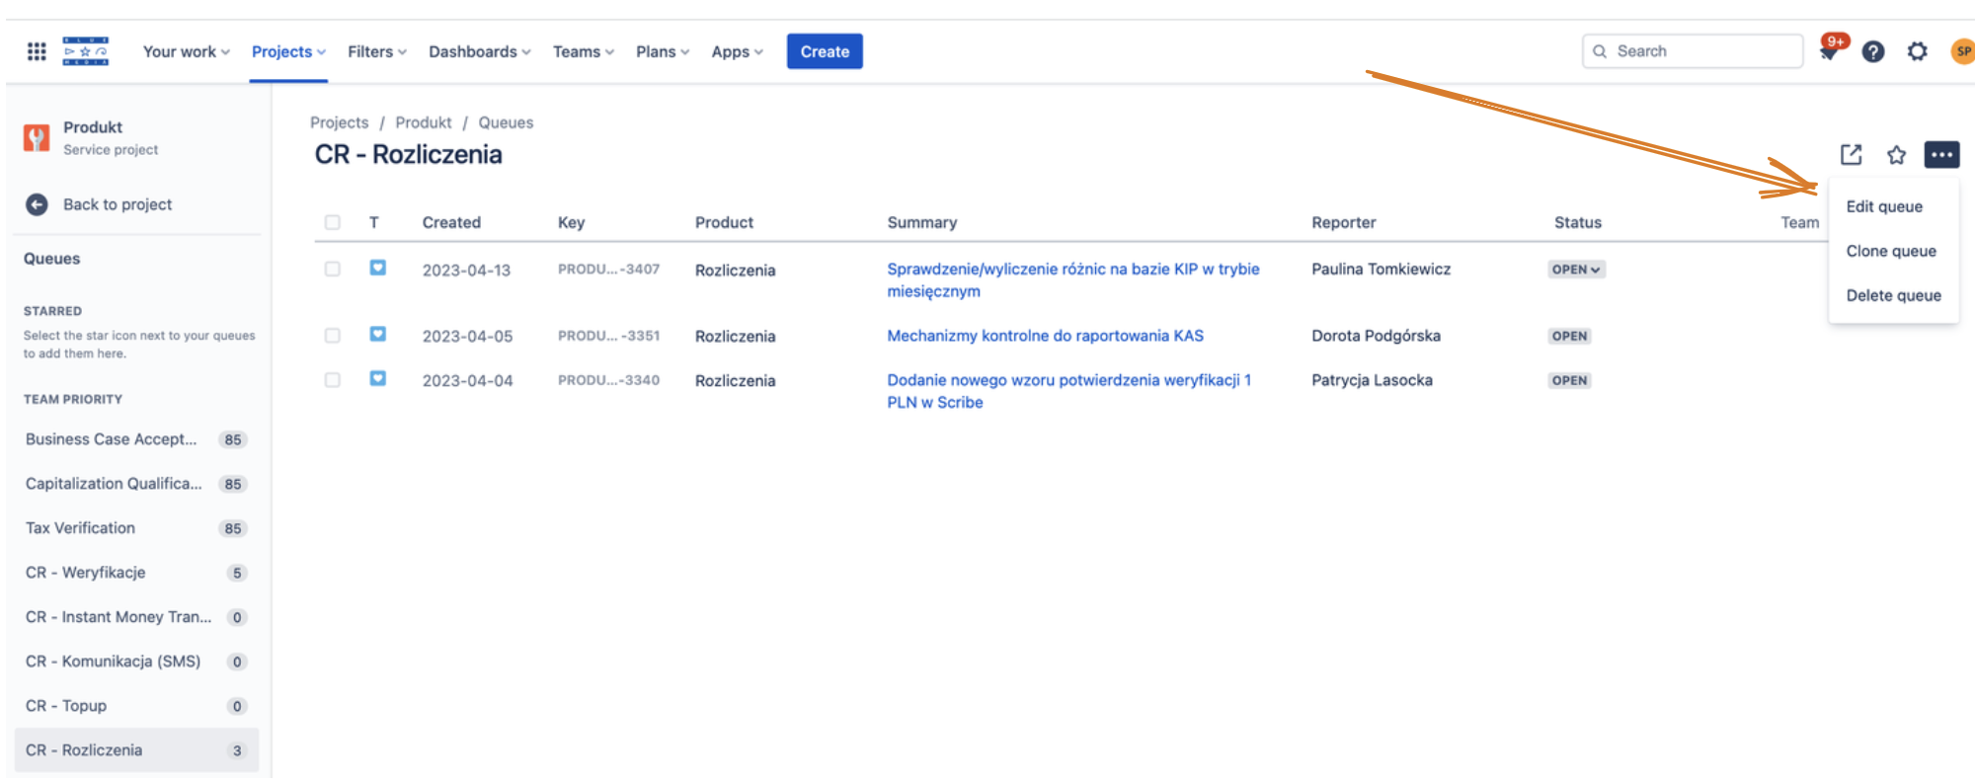Open the Mechanizmy kontrolne do raportowania KAS issue
The image size is (1975, 784).
[x=1045, y=336]
